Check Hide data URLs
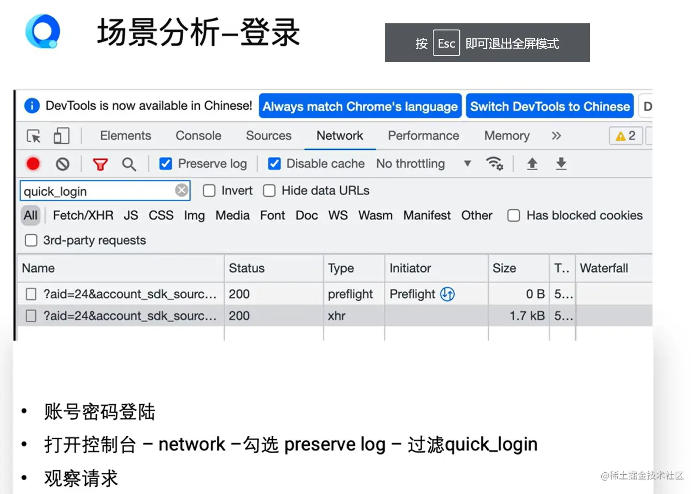 coord(269,191)
